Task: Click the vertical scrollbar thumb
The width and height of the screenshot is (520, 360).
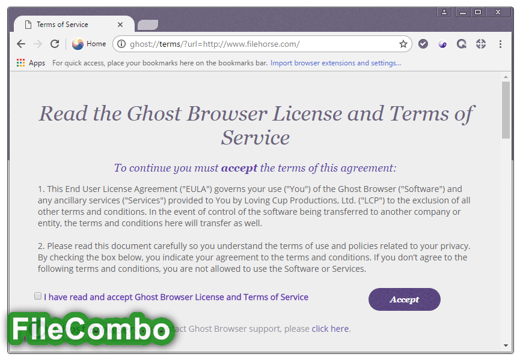Action: tap(506, 110)
